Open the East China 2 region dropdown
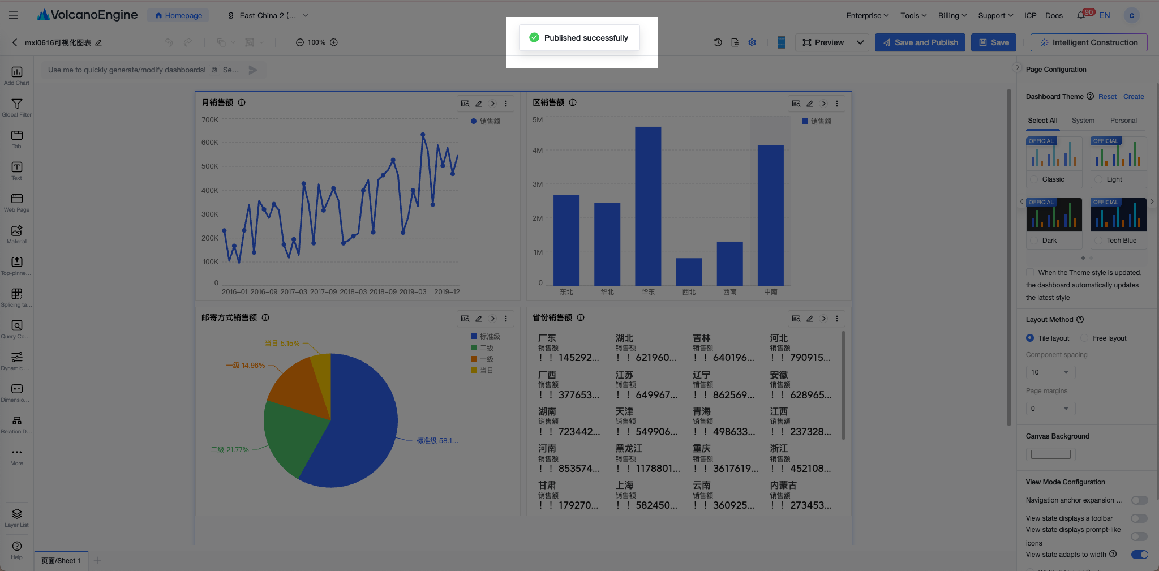1159x571 pixels. 268,15
